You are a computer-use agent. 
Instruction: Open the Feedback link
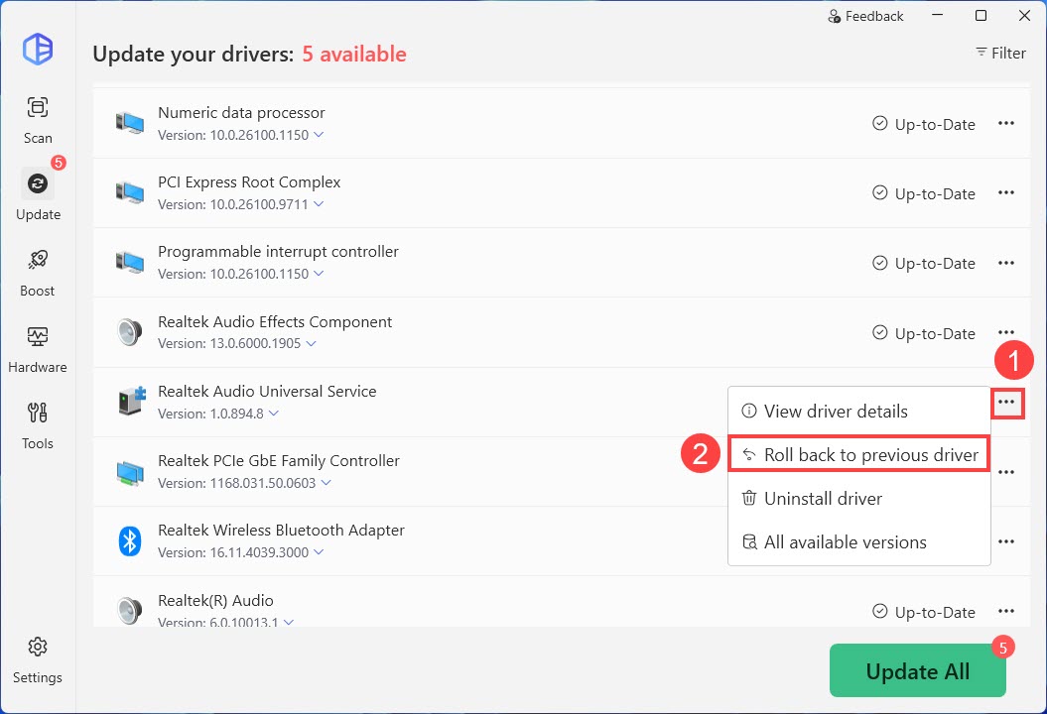click(865, 16)
